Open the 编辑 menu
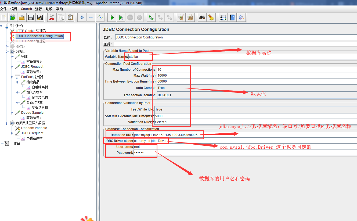Screen dimensions: 357x221 [x=14, y=9]
